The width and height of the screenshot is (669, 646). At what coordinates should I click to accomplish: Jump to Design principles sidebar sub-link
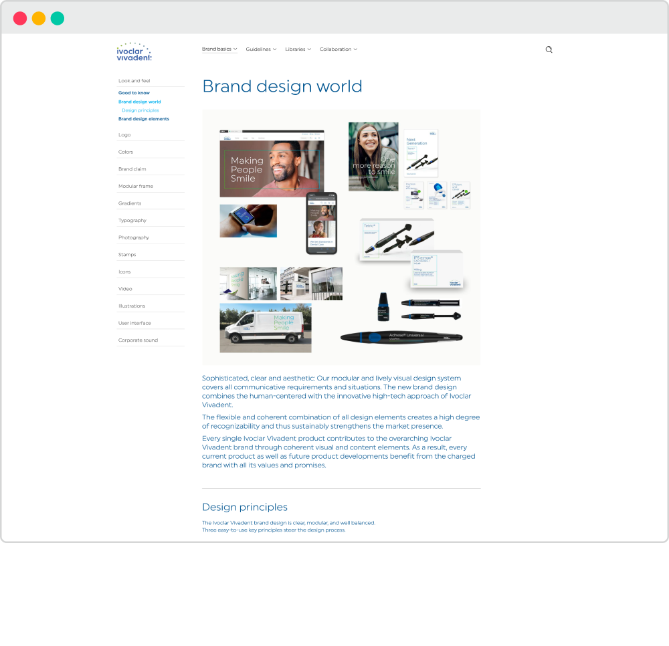pos(140,110)
